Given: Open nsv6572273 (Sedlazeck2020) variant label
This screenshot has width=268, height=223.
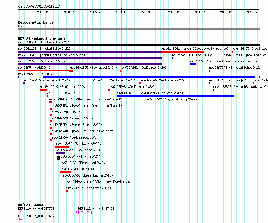Looking at the screenshot, I should point(42,61).
